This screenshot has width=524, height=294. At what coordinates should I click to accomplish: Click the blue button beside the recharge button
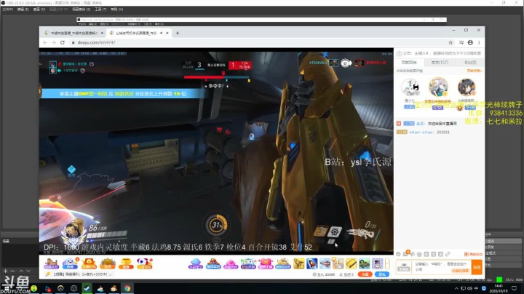[381, 274]
